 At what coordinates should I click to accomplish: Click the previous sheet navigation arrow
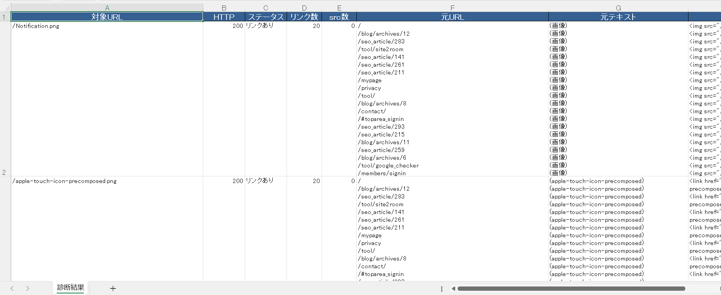click(12, 288)
